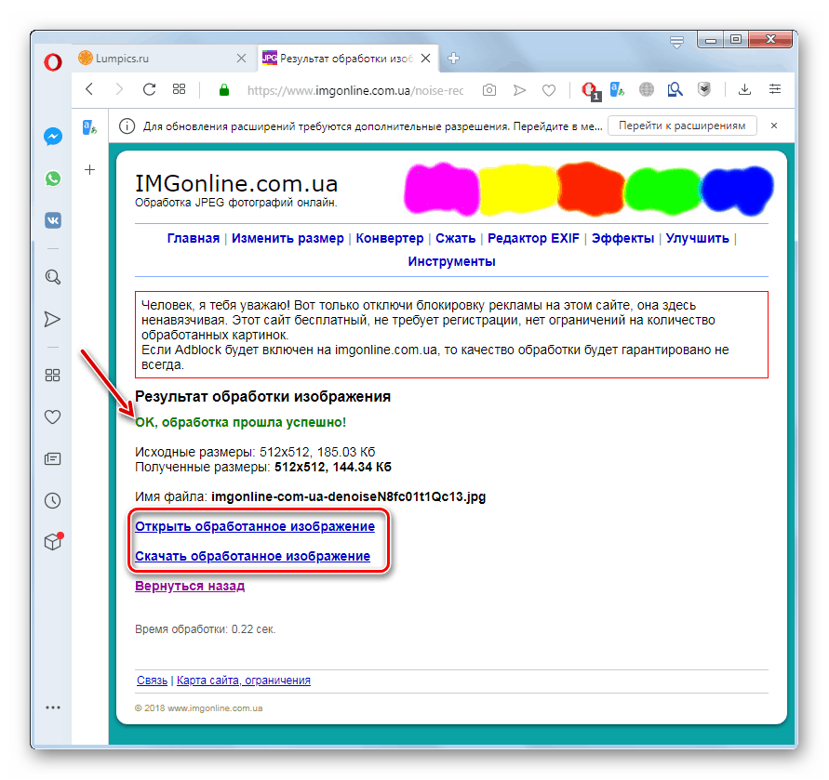Screen dimensions: 829x780
Task: Open a new tab with plus button
Action: (x=454, y=59)
